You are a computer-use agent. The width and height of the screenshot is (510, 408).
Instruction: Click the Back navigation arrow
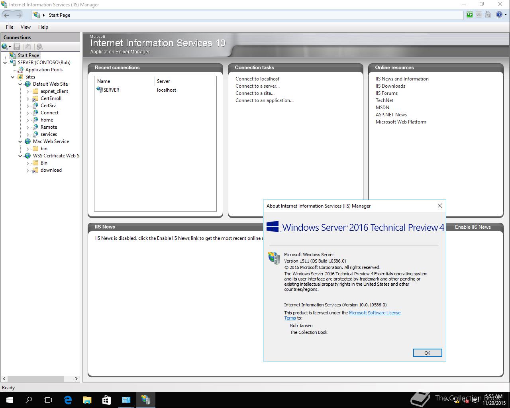pyautogui.click(x=6, y=15)
